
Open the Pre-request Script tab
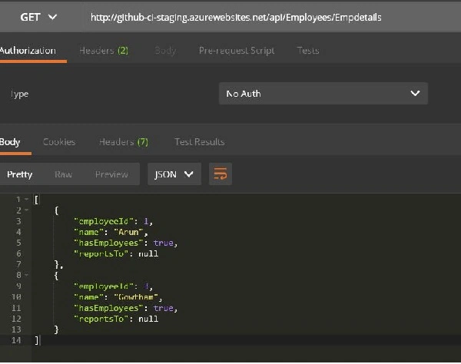pyautogui.click(x=237, y=51)
